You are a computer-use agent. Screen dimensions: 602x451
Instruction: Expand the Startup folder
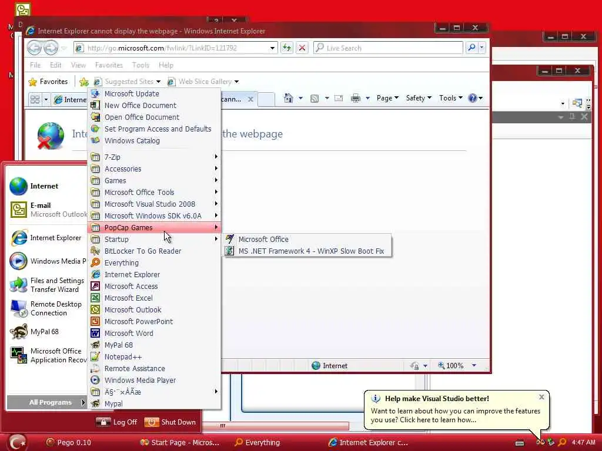click(x=154, y=240)
